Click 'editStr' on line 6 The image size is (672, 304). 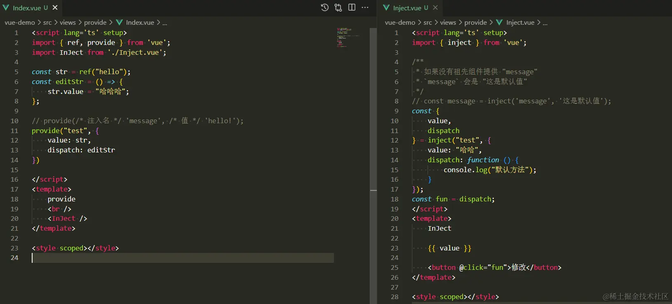click(x=69, y=82)
